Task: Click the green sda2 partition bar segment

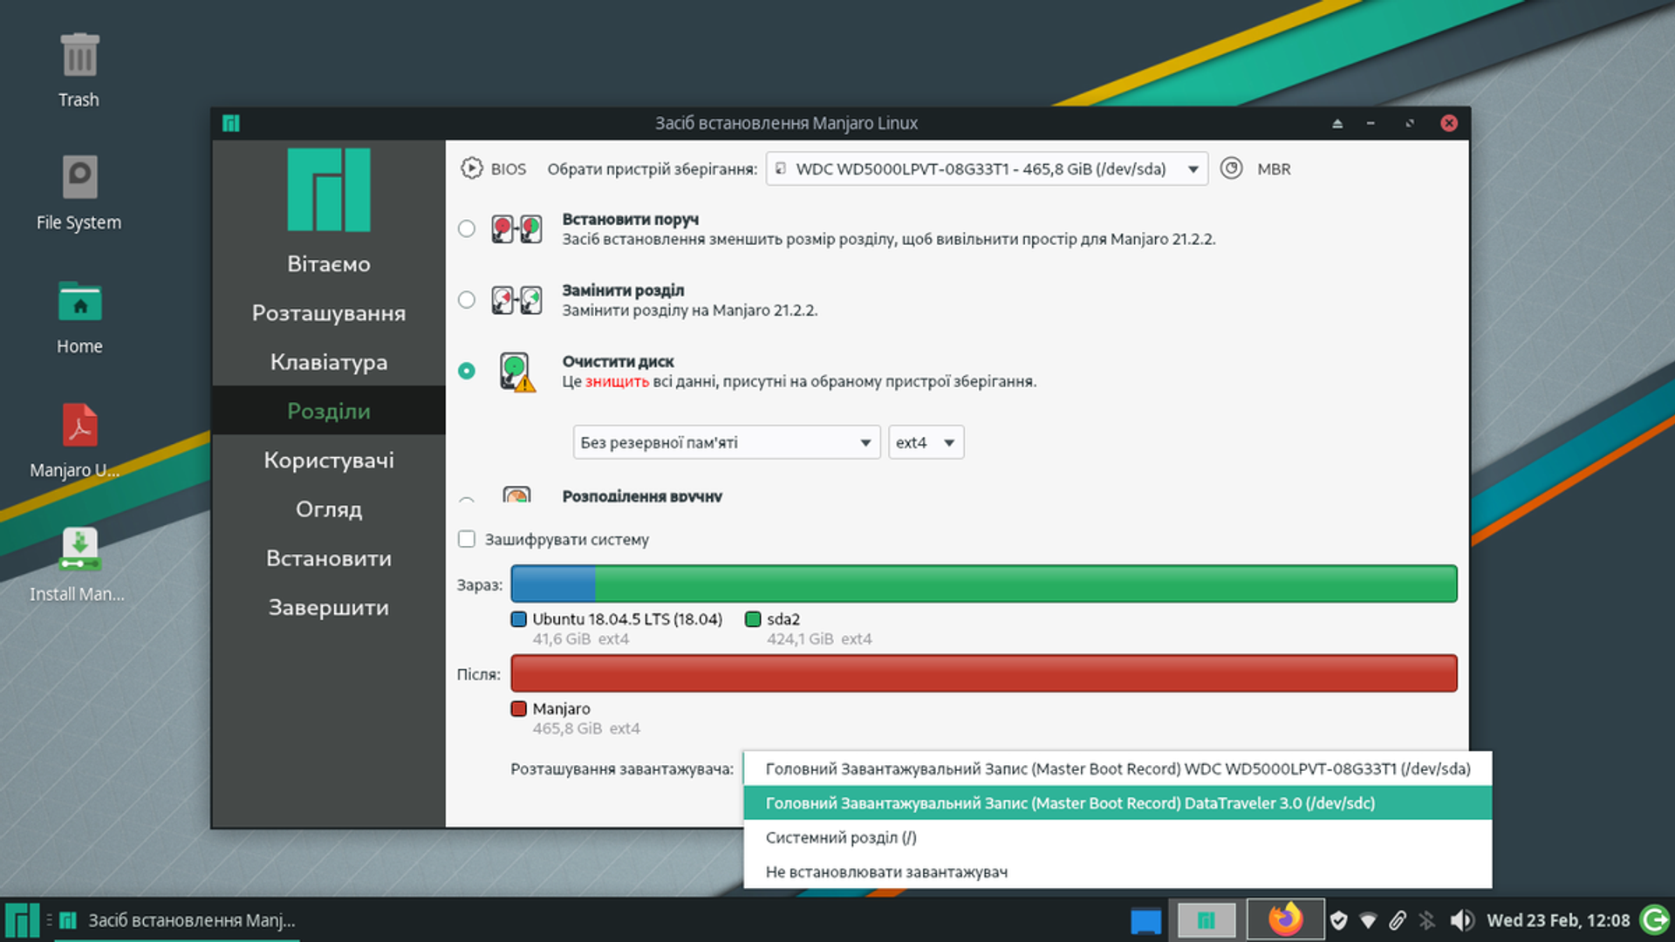Action: (1026, 584)
